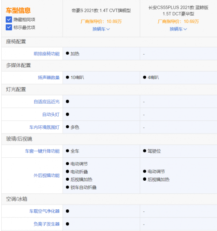Screen dimensions: 217x231
Task: Select the 长安CS55PLUS 2021款 蓝鲸版 title
Action: pos(178,10)
